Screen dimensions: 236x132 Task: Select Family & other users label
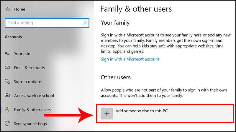tap(32, 110)
